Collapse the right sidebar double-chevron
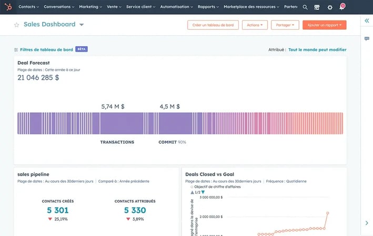Screen dimensions: 373x236 click(367, 20)
